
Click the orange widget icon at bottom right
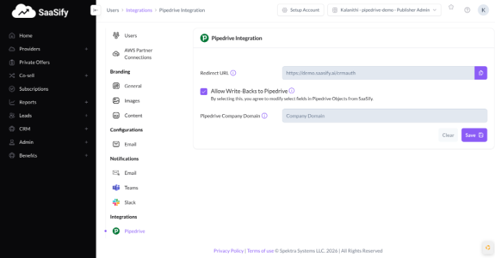pos(487,248)
